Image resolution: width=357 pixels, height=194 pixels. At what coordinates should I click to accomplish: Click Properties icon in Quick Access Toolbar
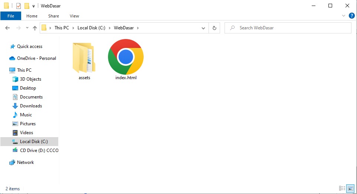19,6
